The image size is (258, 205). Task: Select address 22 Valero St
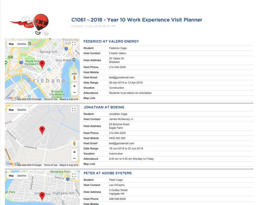pos(116,58)
